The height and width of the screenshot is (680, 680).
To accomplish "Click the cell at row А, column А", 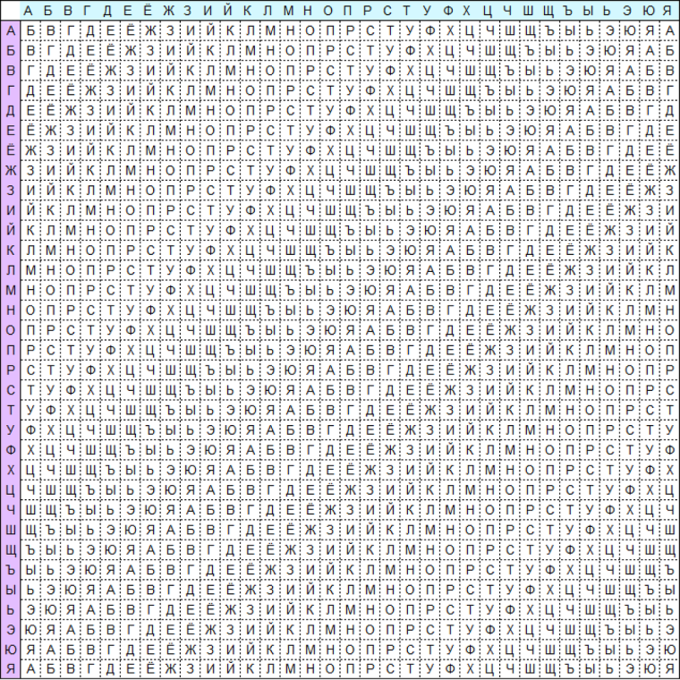I will [x=30, y=30].
